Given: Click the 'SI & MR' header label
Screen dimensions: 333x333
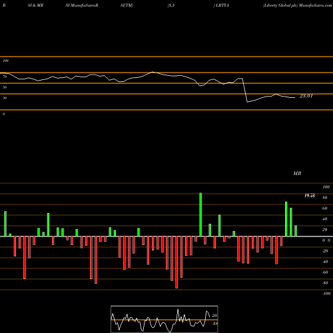Looking at the screenshot, I should 35,5.
